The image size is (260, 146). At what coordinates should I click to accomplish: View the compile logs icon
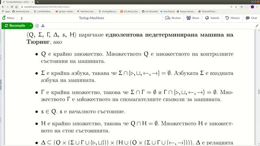[37, 26]
